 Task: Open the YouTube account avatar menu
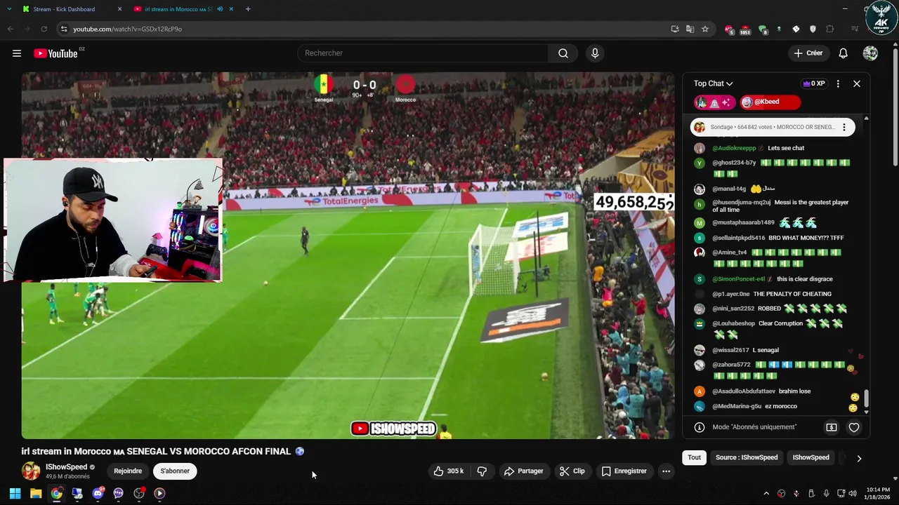click(870, 53)
